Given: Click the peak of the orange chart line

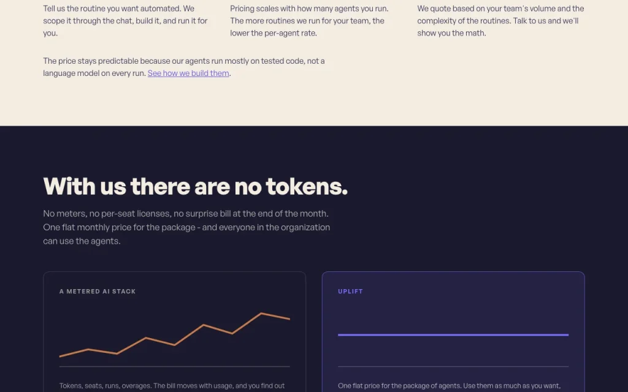Looking at the screenshot, I should (261, 313).
